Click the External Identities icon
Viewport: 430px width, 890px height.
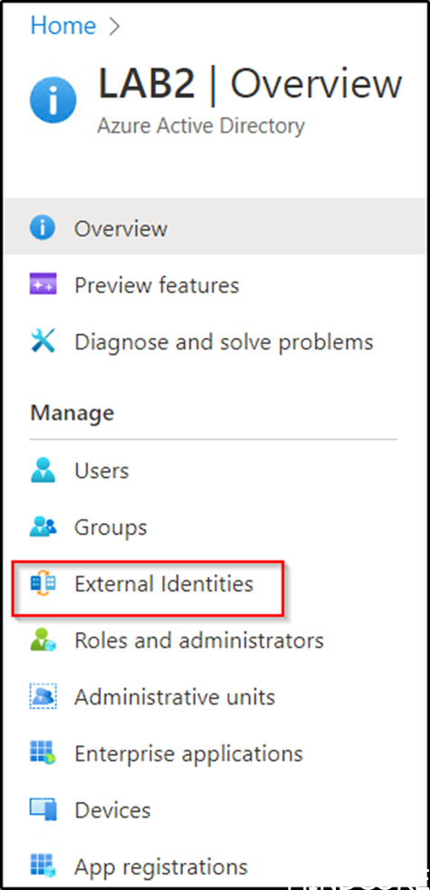click(43, 583)
